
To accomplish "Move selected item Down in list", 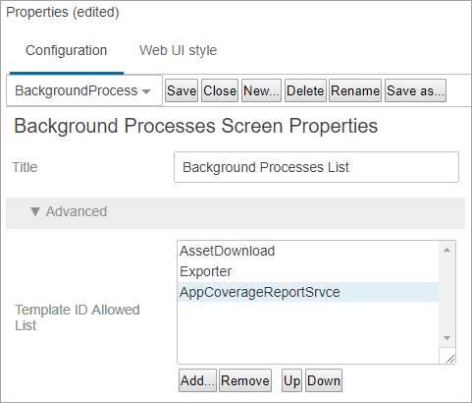I will (x=324, y=380).
